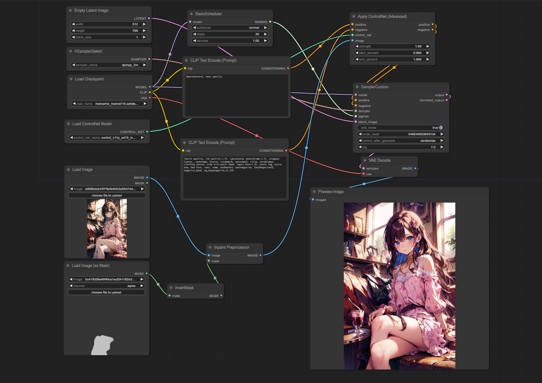Collapse the Load Image node via its title dot
Screen dimensions: 542x383
(x=68, y=170)
